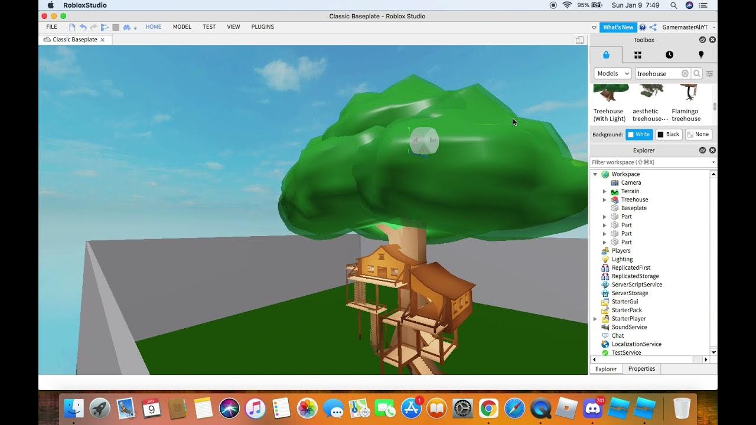756x425 pixels.
Task: Switch to the TEST ribbon tab
Action: click(x=209, y=27)
